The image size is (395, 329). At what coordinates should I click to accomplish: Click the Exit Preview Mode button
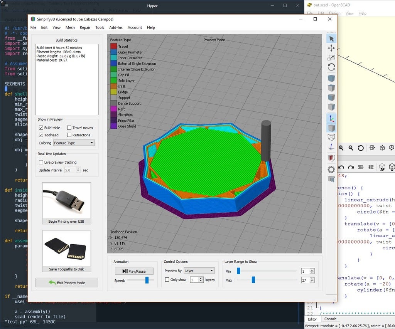[x=66, y=282]
